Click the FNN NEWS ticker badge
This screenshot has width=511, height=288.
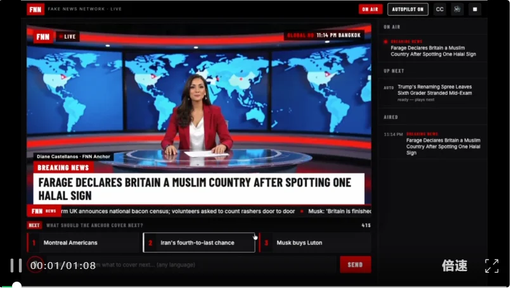44,211
